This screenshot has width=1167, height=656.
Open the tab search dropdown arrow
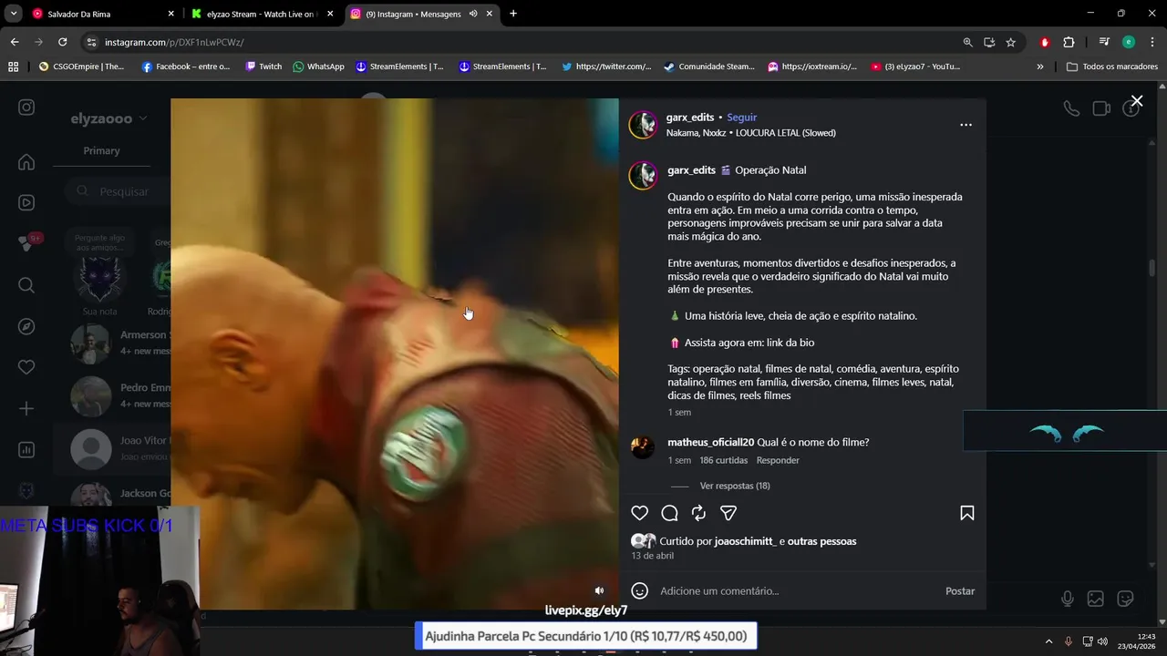pos(13,14)
